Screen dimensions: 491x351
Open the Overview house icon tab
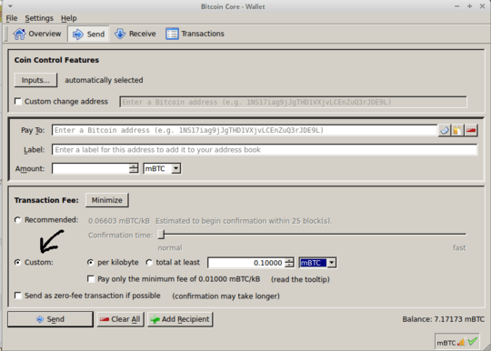pyautogui.click(x=19, y=34)
